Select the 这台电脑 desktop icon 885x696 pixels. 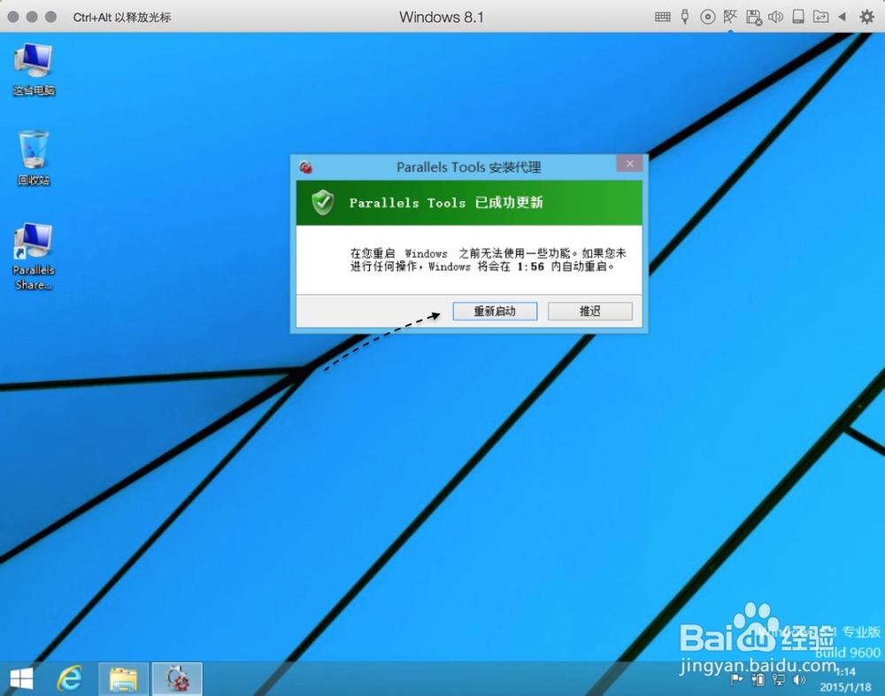coord(34,69)
